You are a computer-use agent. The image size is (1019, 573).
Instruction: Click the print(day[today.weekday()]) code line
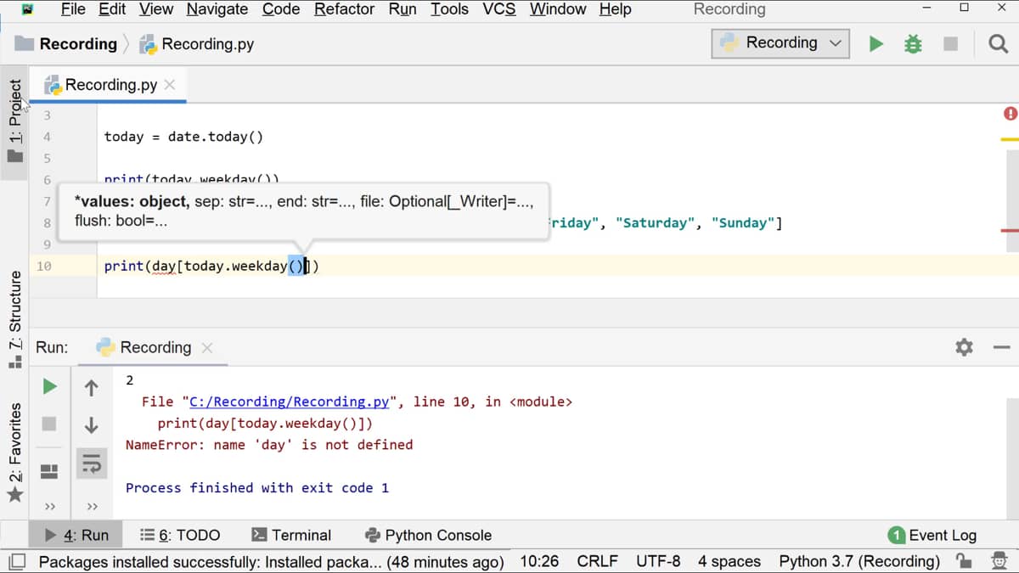pos(211,266)
